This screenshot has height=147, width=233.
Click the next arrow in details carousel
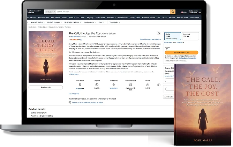pyautogui.click(x=159, y=85)
